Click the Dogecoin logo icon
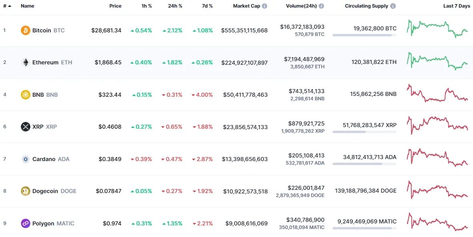This screenshot has height=237, width=473. coord(26,191)
